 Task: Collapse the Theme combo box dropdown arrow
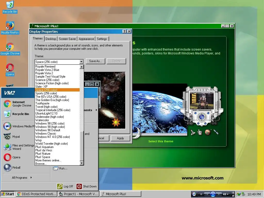(x=81, y=62)
